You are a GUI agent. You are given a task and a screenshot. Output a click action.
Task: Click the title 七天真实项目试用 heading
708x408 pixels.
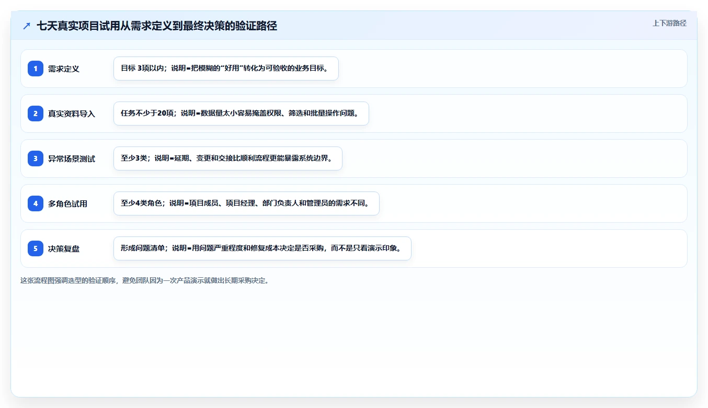click(x=157, y=26)
